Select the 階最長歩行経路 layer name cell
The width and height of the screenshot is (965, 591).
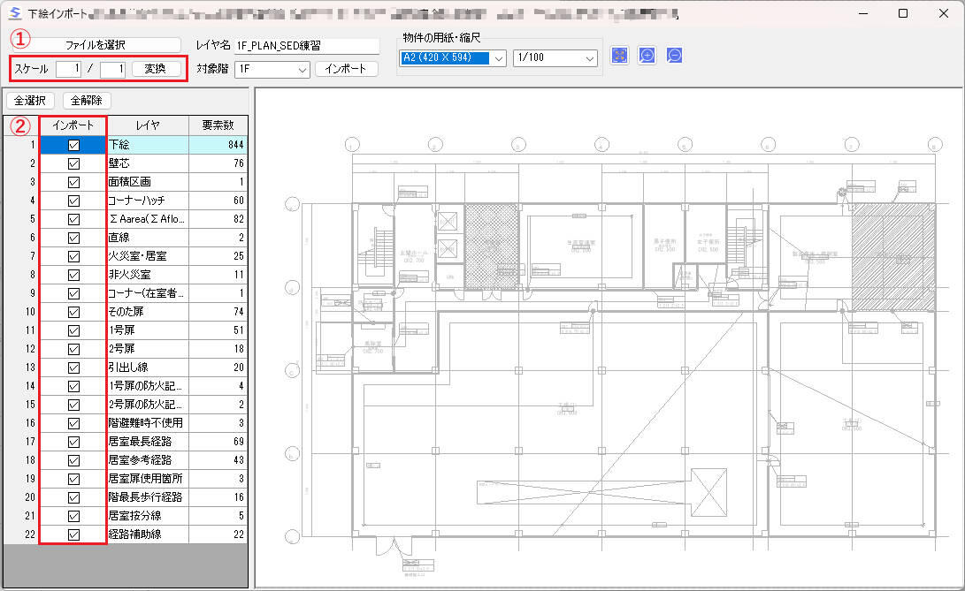point(148,496)
